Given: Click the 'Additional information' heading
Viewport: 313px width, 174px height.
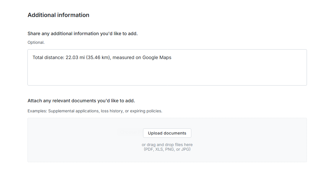Looking at the screenshot, I should (58, 15).
